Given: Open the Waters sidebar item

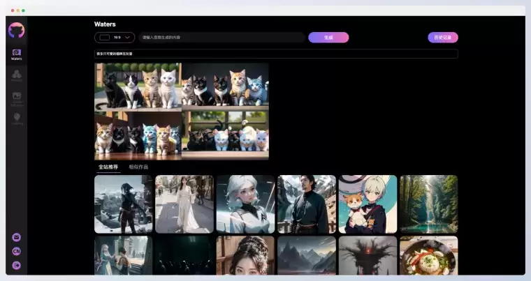Looking at the screenshot, I should [16, 54].
